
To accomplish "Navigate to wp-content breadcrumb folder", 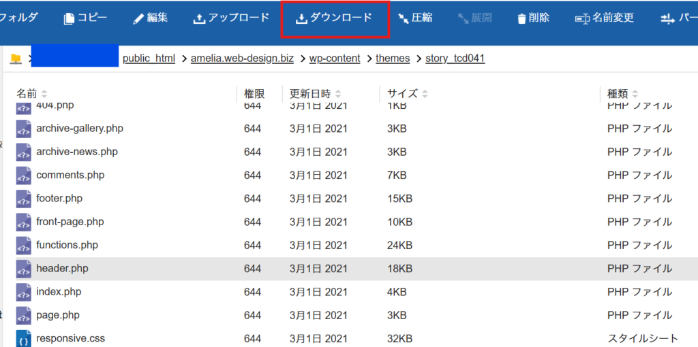I will pos(335,59).
